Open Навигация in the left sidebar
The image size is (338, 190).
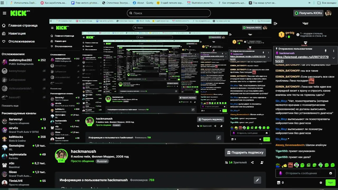pyautogui.click(x=14, y=34)
